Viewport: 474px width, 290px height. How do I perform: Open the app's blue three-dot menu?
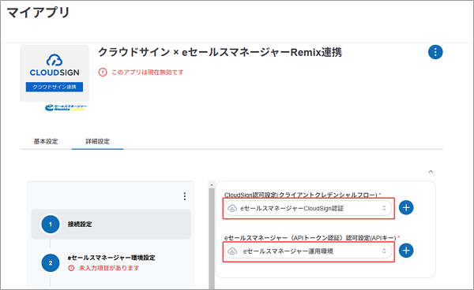(435, 52)
